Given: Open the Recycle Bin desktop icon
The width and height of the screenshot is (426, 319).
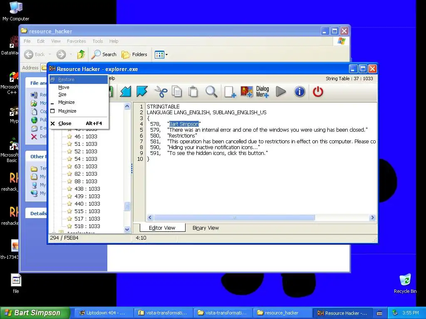Looking at the screenshot, I should (x=405, y=283).
